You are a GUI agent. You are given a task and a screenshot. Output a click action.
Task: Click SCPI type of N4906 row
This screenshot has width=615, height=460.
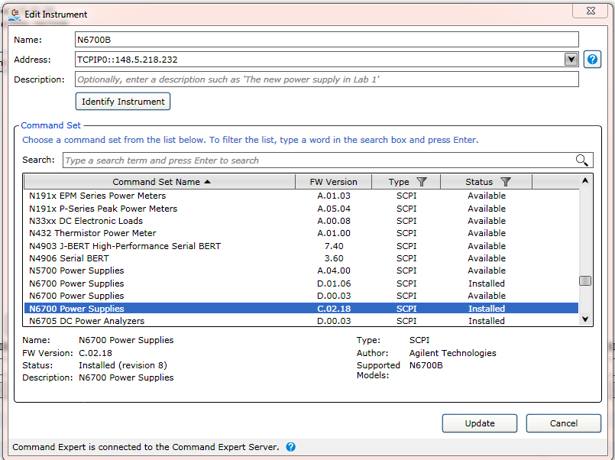coord(406,258)
